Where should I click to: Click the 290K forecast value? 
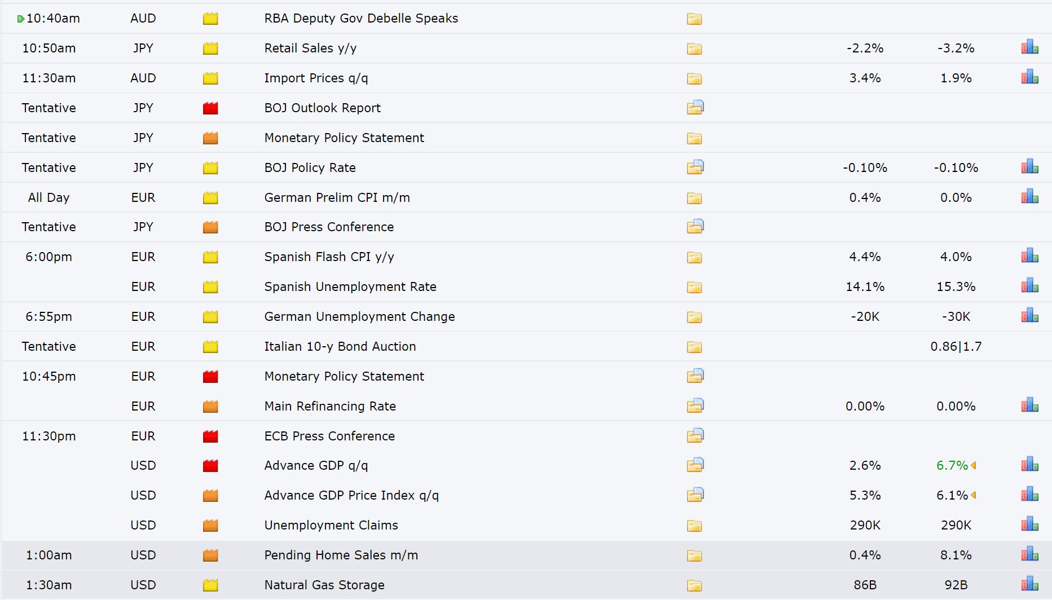point(865,525)
